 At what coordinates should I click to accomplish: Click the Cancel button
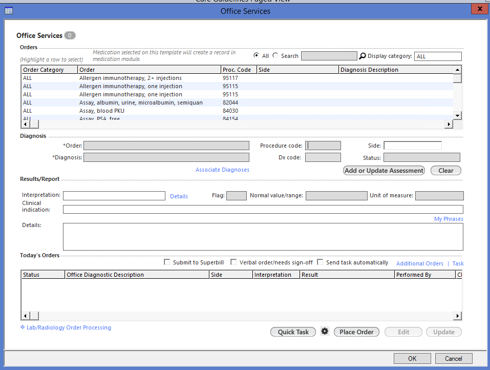click(454, 358)
